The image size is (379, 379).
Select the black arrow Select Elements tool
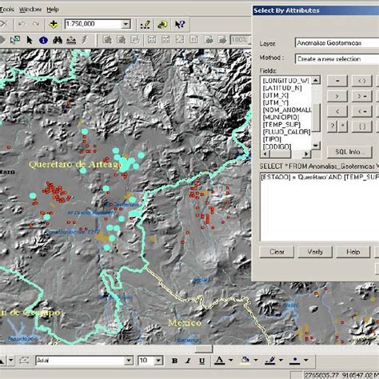coord(30,40)
